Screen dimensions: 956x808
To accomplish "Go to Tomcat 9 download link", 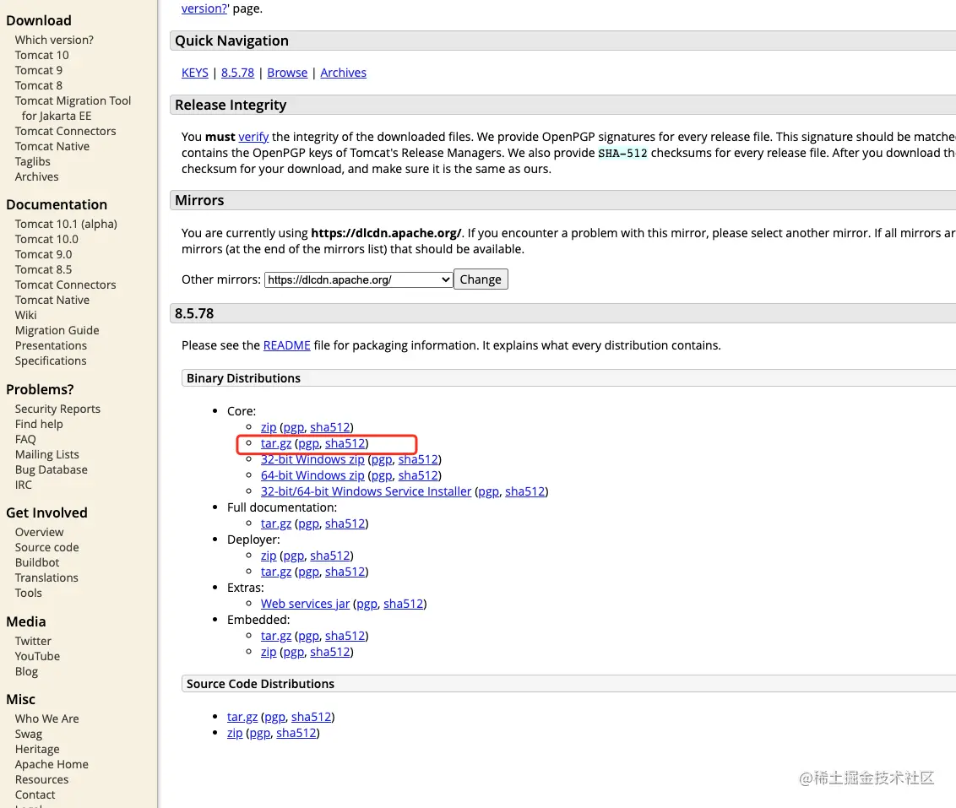I will click(38, 70).
